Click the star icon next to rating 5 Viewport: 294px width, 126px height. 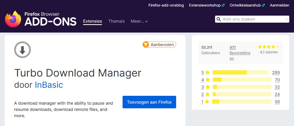[207, 72]
